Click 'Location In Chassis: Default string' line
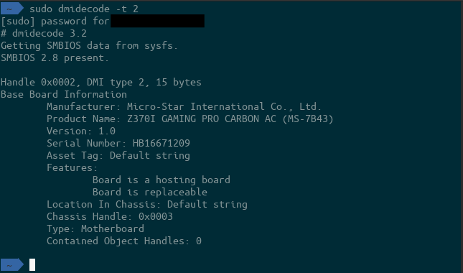463x273 pixels. pyautogui.click(x=146, y=205)
